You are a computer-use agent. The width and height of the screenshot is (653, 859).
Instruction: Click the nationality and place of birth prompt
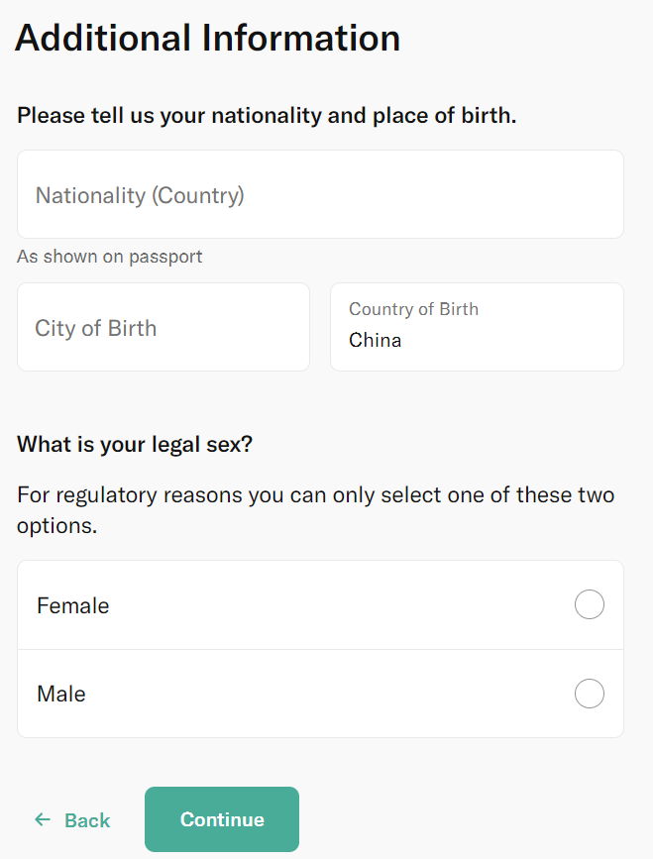coord(267,116)
